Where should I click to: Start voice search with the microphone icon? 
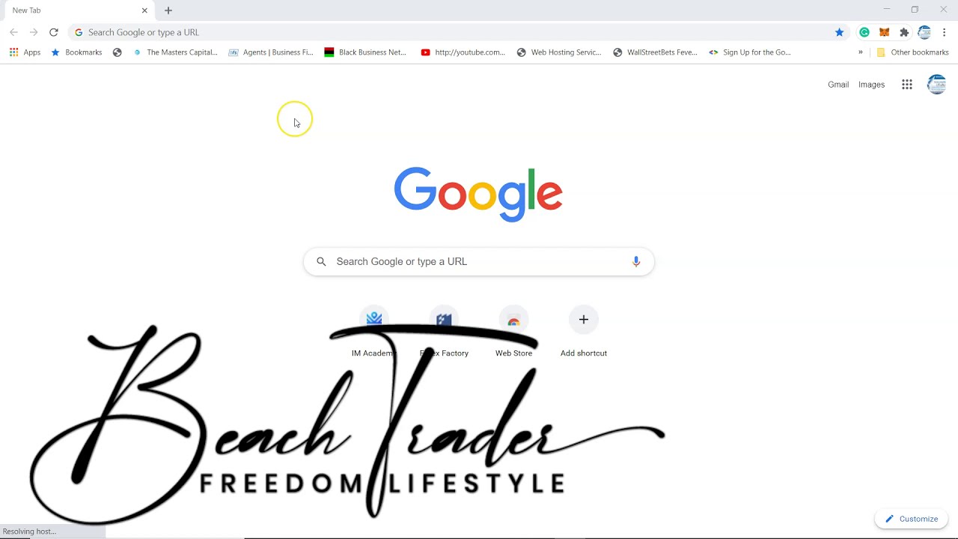pyautogui.click(x=636, y=261)
